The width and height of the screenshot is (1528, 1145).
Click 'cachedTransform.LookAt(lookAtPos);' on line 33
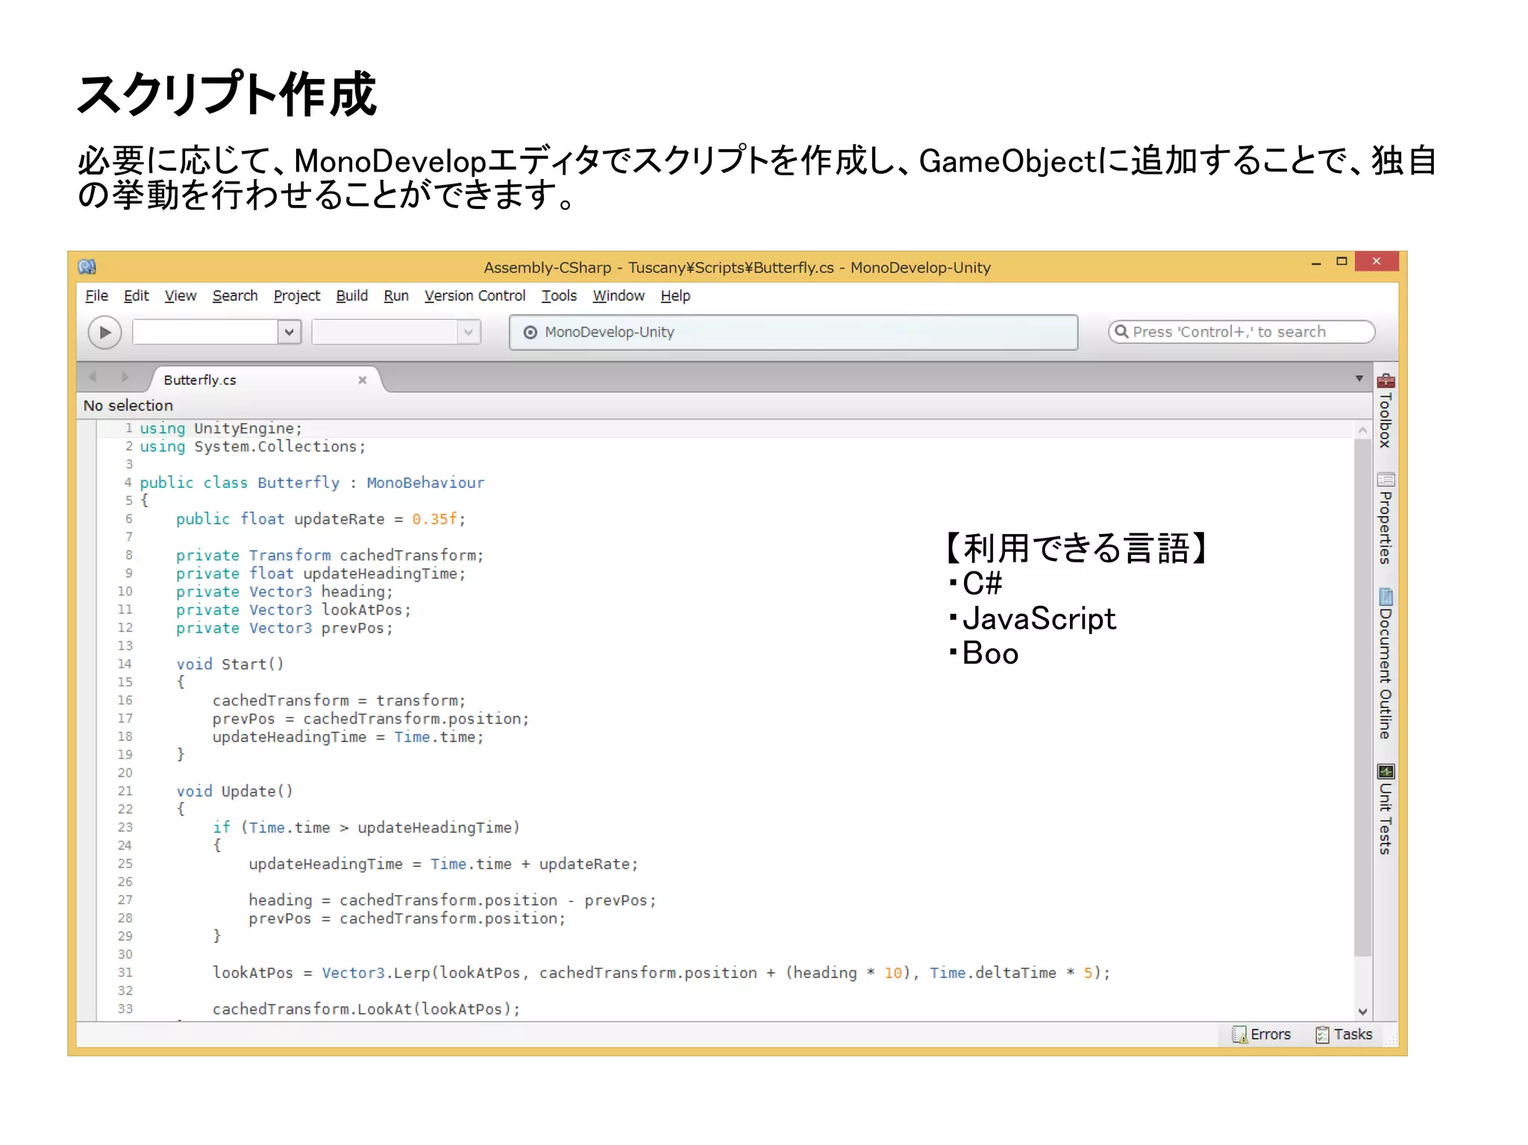(x=366, y=1009)
